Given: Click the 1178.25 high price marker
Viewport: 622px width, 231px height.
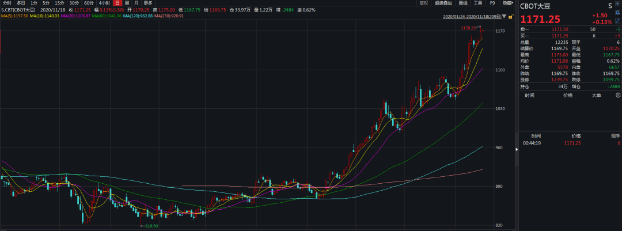Looking at the screenshot, I should [x=468, y=28].
